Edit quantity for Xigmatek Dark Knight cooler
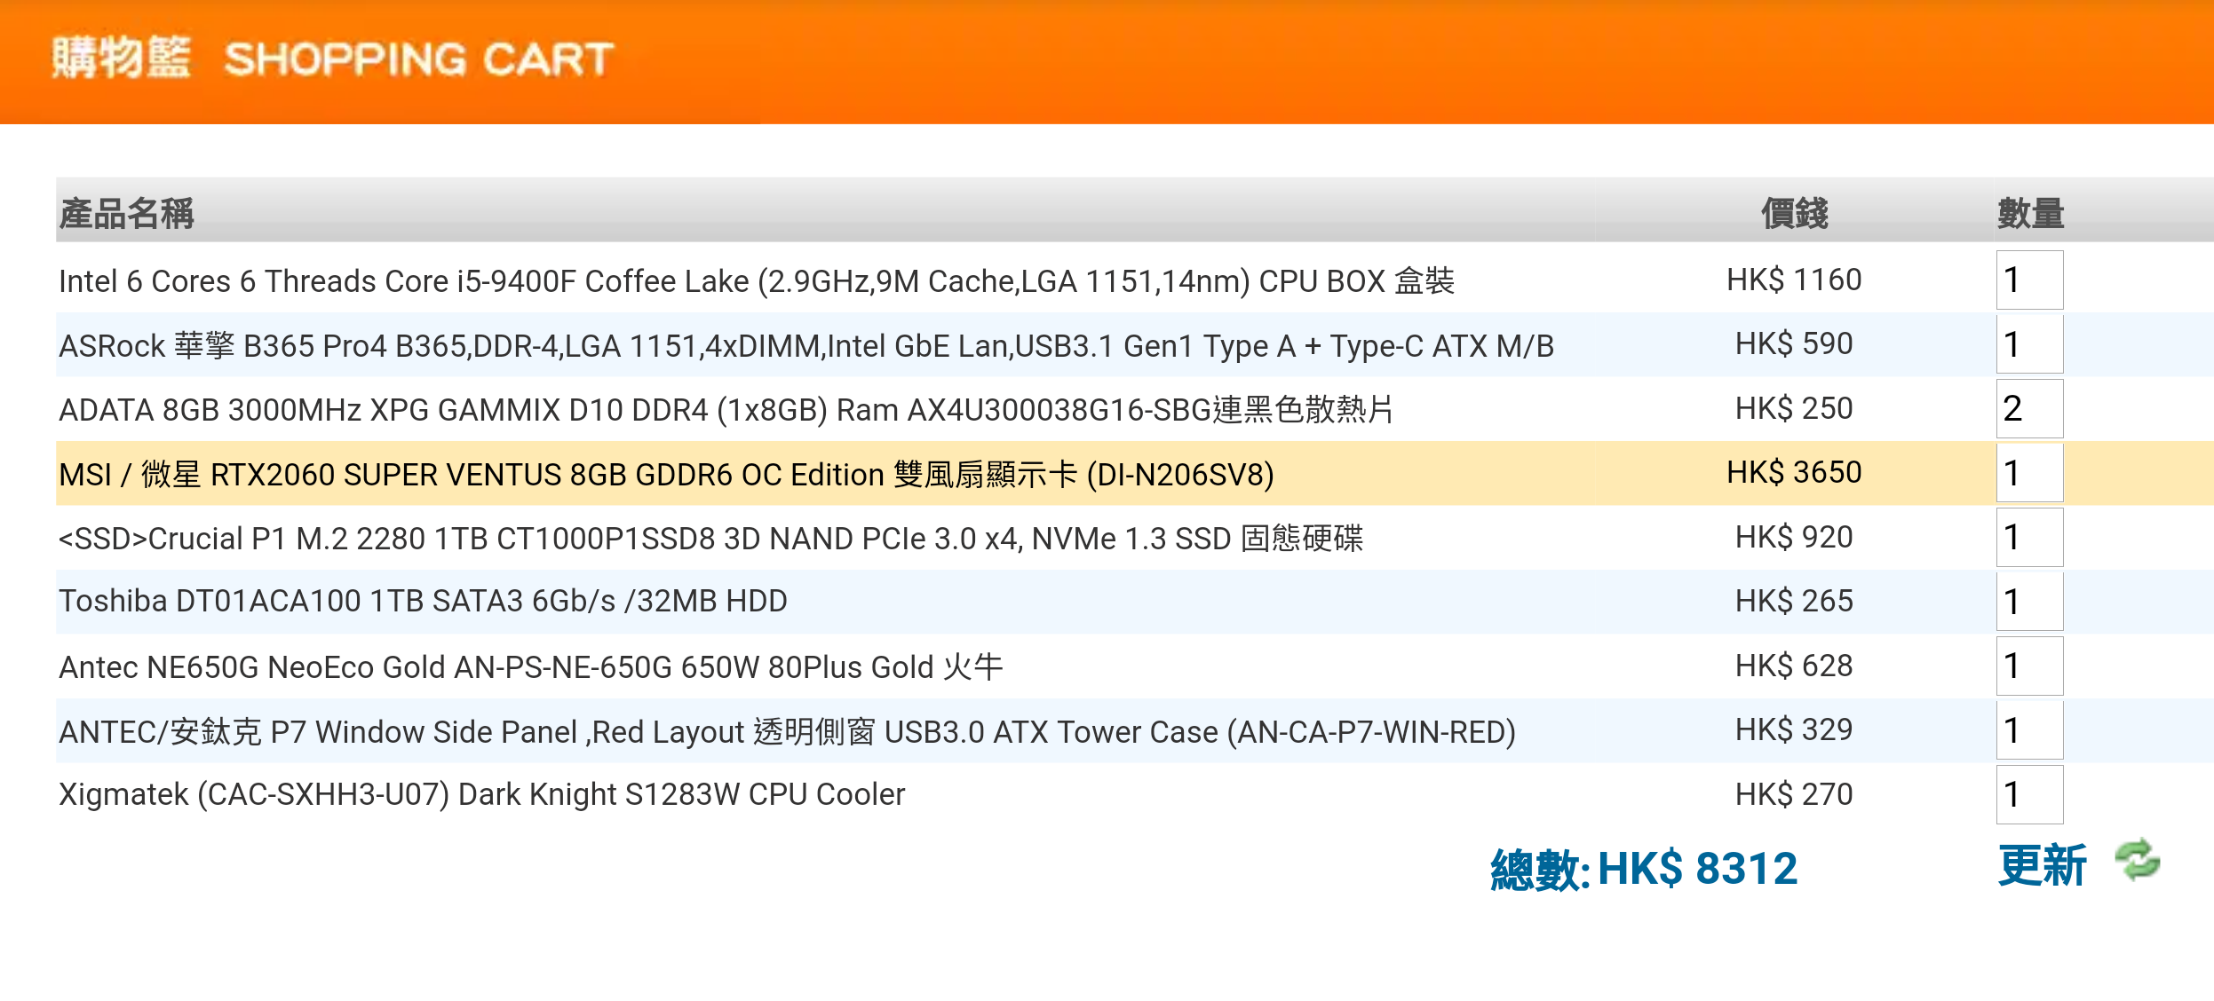Image resolution: width=2214 pixels, height=1001 pixels. pos(2029,795)
